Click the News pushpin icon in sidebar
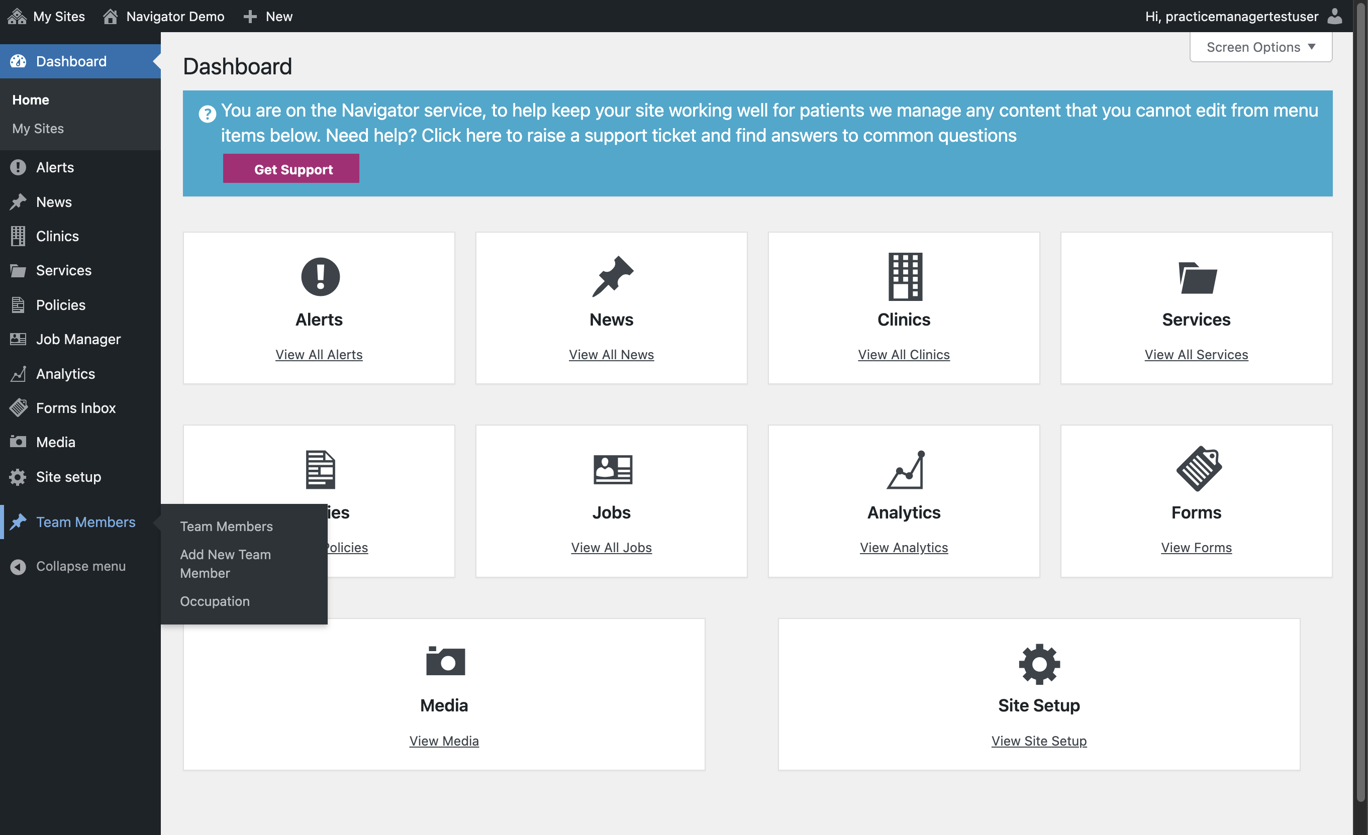 (x=18, y=201)
